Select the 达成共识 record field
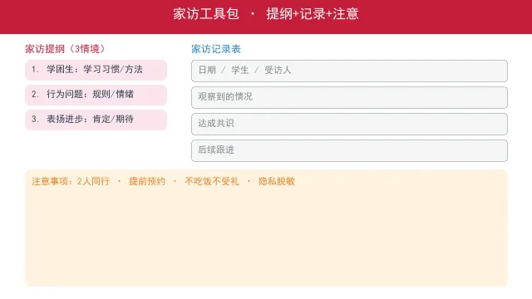 point(349,124)
